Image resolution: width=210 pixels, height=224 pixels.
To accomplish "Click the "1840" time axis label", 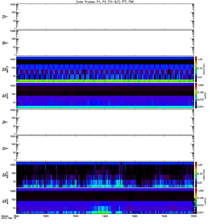I will [x=75, y=216].
